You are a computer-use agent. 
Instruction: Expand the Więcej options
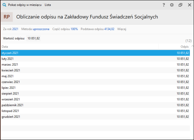[122, 29]
